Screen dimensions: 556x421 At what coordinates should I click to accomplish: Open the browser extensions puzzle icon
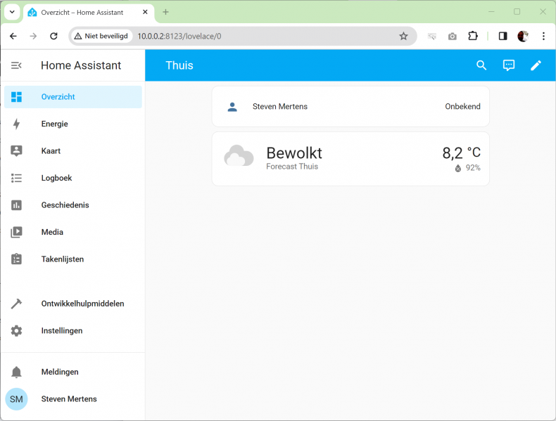click(x=473, y=36)
